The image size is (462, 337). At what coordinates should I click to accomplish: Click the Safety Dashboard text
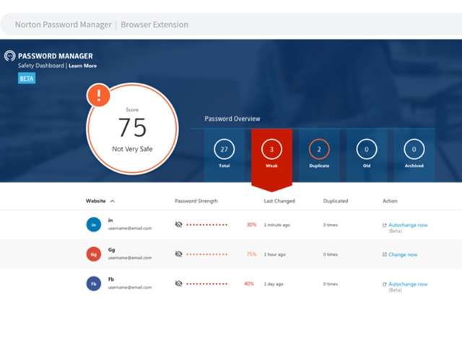pos(41,66)
